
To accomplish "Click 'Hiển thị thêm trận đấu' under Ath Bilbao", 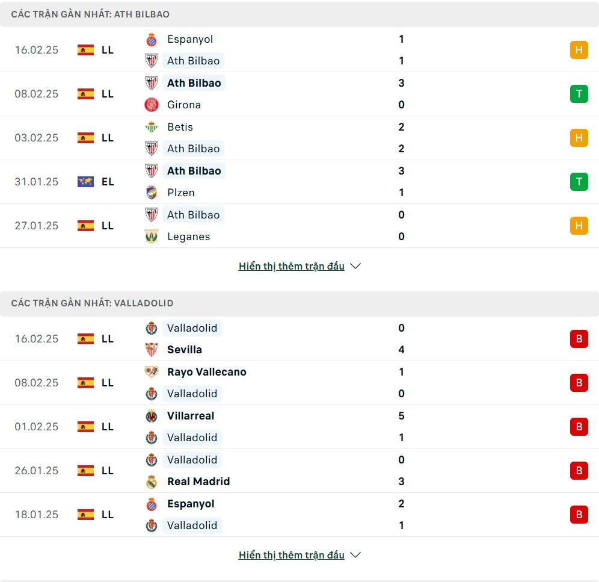I will [291, 266].
